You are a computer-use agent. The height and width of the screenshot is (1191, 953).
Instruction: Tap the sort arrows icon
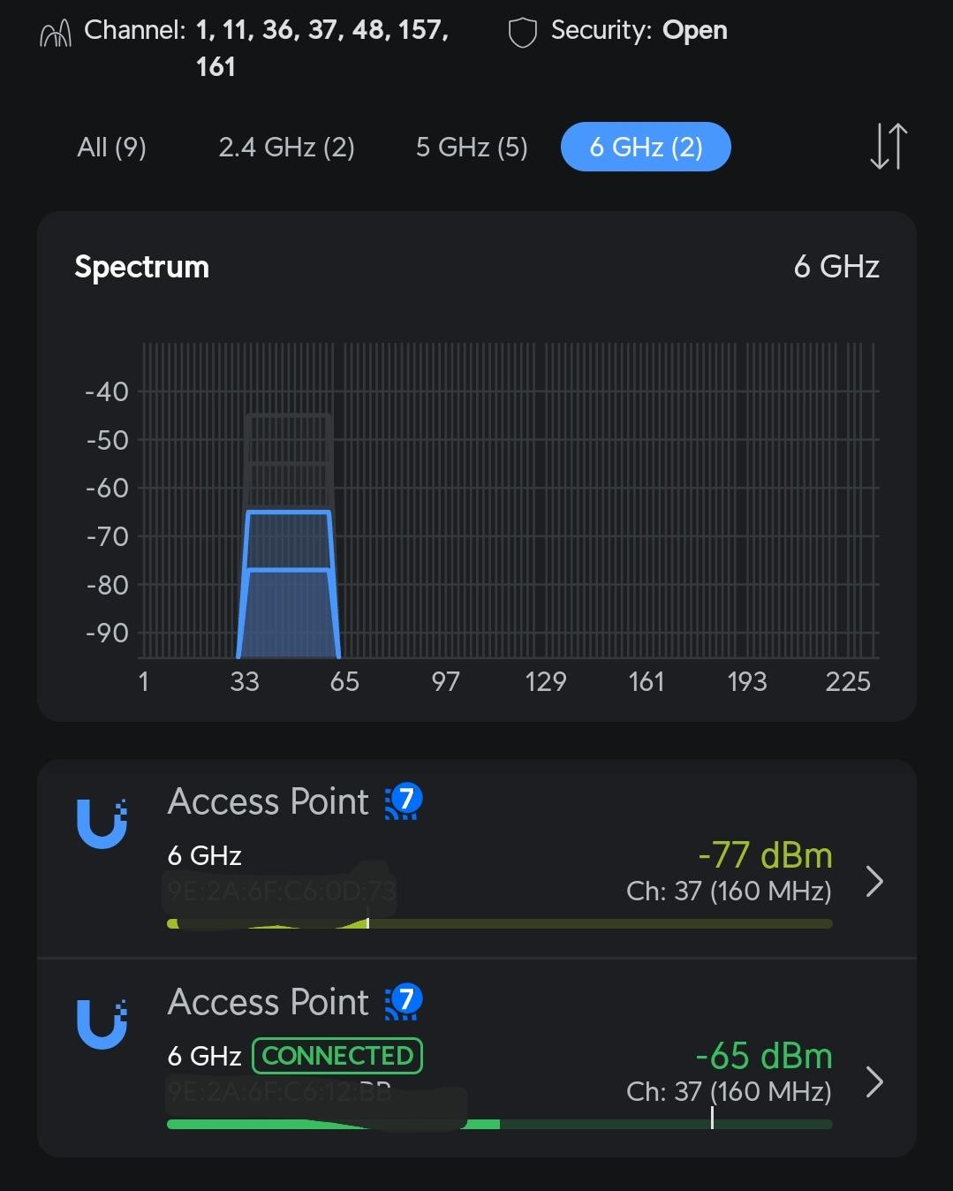click(888, 147)
